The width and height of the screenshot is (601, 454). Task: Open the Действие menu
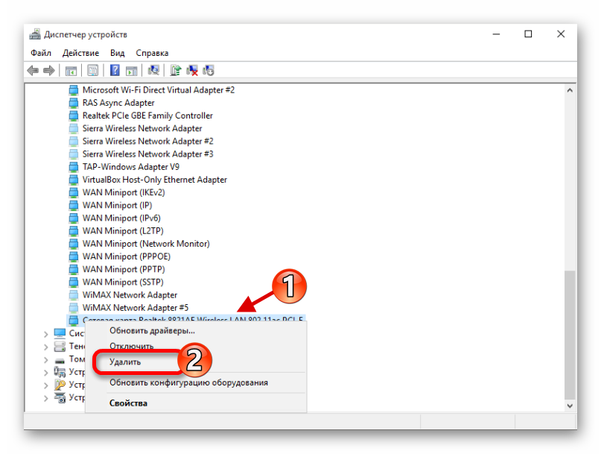point(80,53)
